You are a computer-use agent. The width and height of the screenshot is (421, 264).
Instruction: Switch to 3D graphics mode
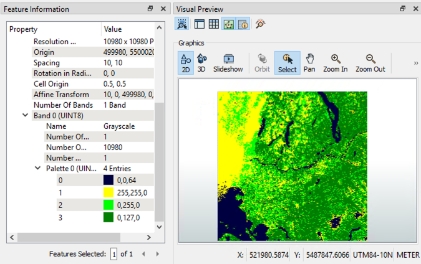tap(201, 63)
